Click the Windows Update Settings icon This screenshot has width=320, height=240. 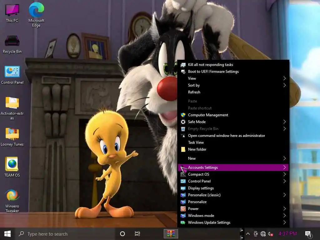(183, 222)
